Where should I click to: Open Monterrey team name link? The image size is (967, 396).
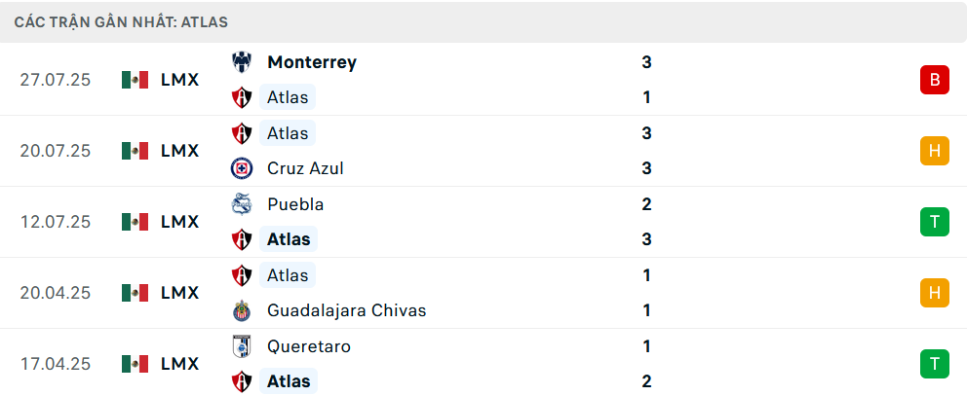[x=312, y=62]
